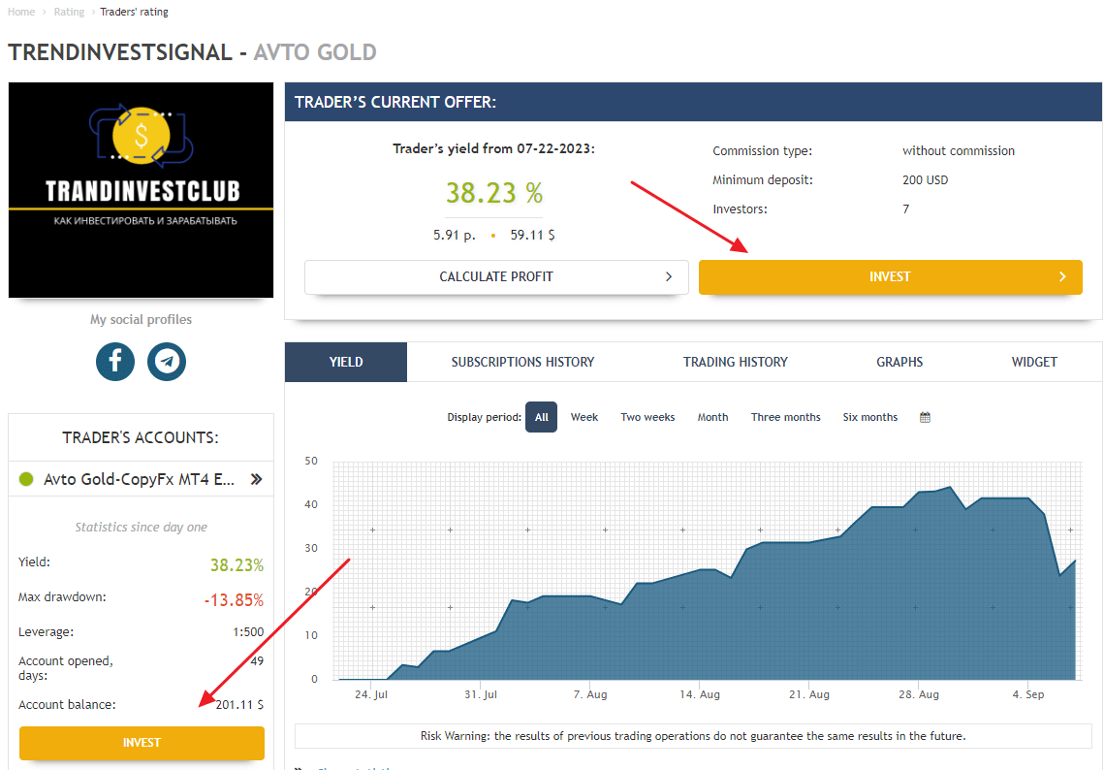This screenshot has width=1104, height=770.
Task: Switch to the YIELD tab
Action: click(x=346, y=362)
